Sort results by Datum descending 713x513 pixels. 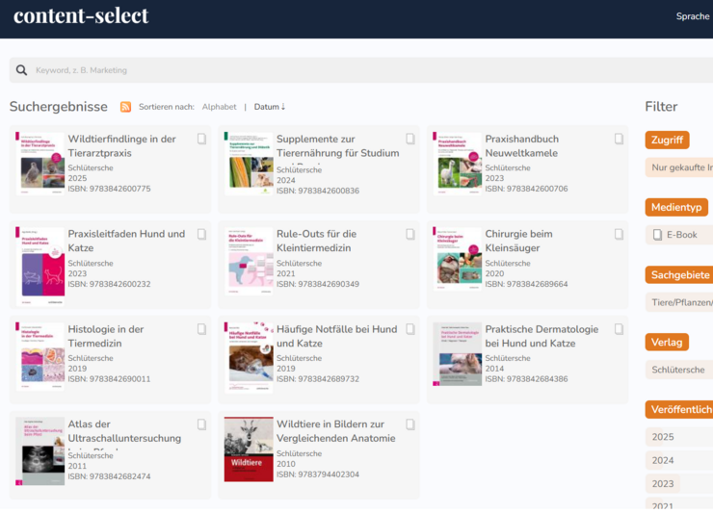[x=269, y=107]
